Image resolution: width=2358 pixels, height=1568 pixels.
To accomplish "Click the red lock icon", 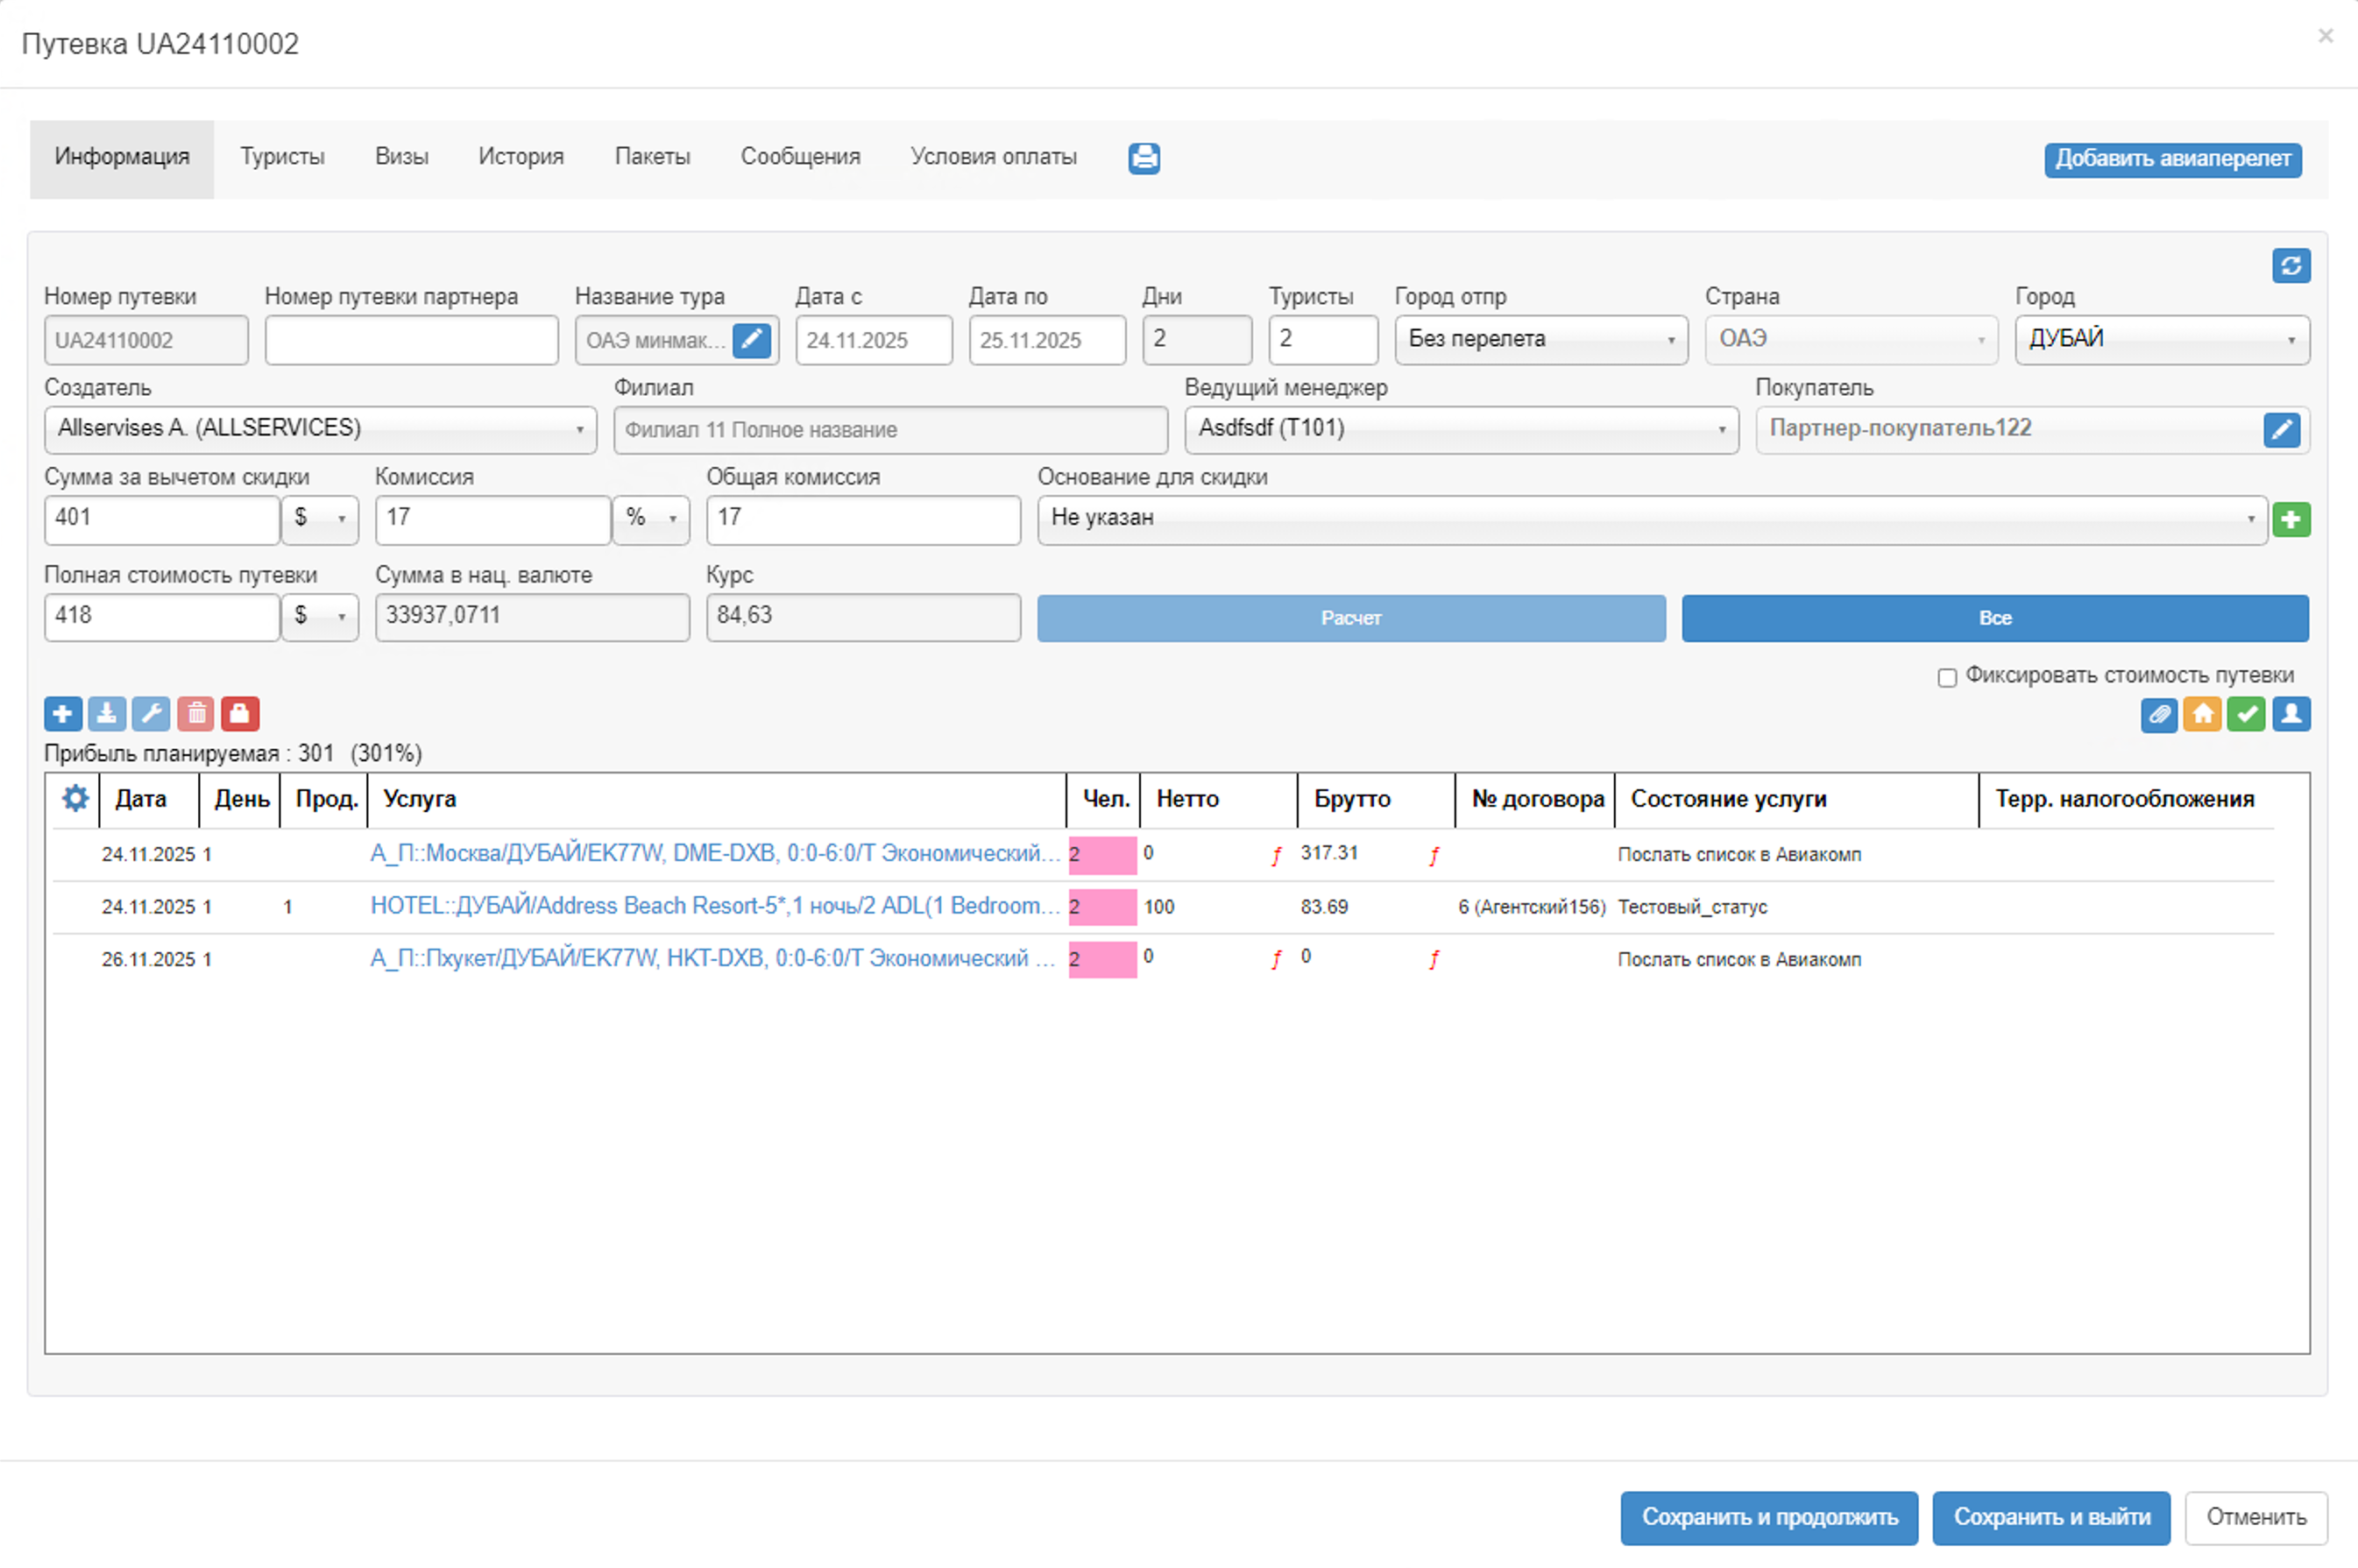I will 240,714.
